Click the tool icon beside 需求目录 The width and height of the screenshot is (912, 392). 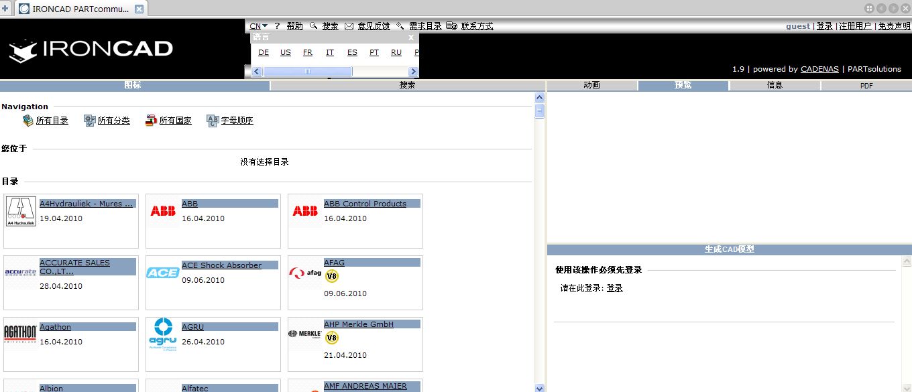[x=400, y=25]
